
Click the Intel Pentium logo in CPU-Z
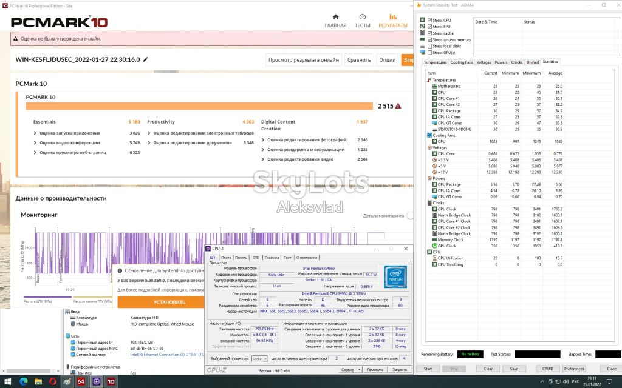point(395,276)
